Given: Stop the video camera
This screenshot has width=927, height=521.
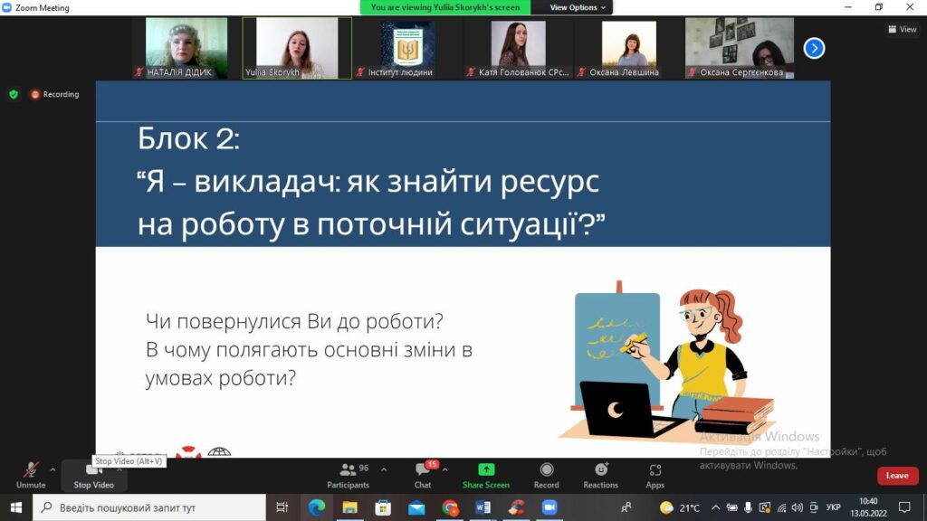Looking at the screenshot, I should coord(93,473).
